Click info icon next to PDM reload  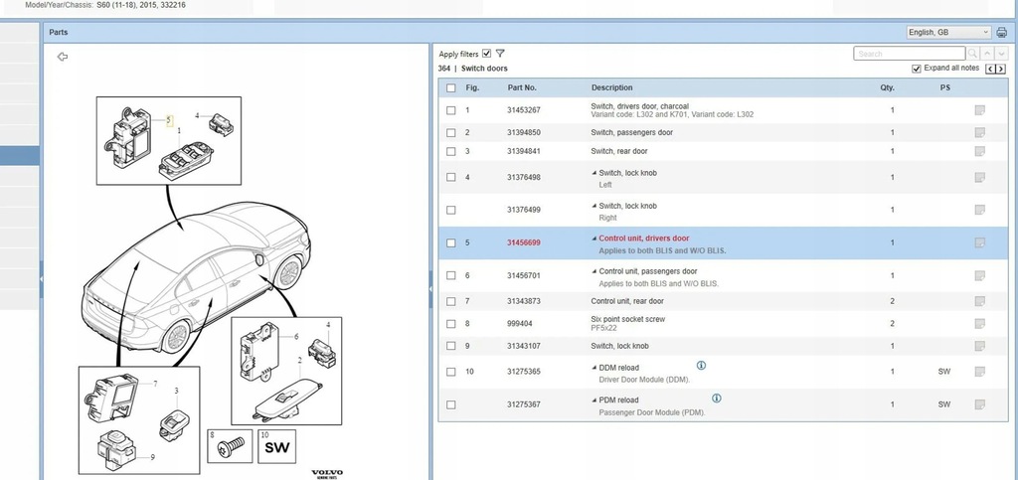(716, 399)
